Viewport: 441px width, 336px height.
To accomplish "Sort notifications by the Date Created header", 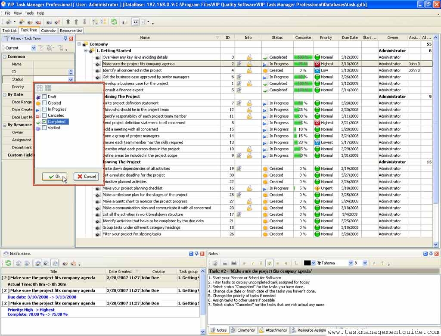I will coord(120,271).
